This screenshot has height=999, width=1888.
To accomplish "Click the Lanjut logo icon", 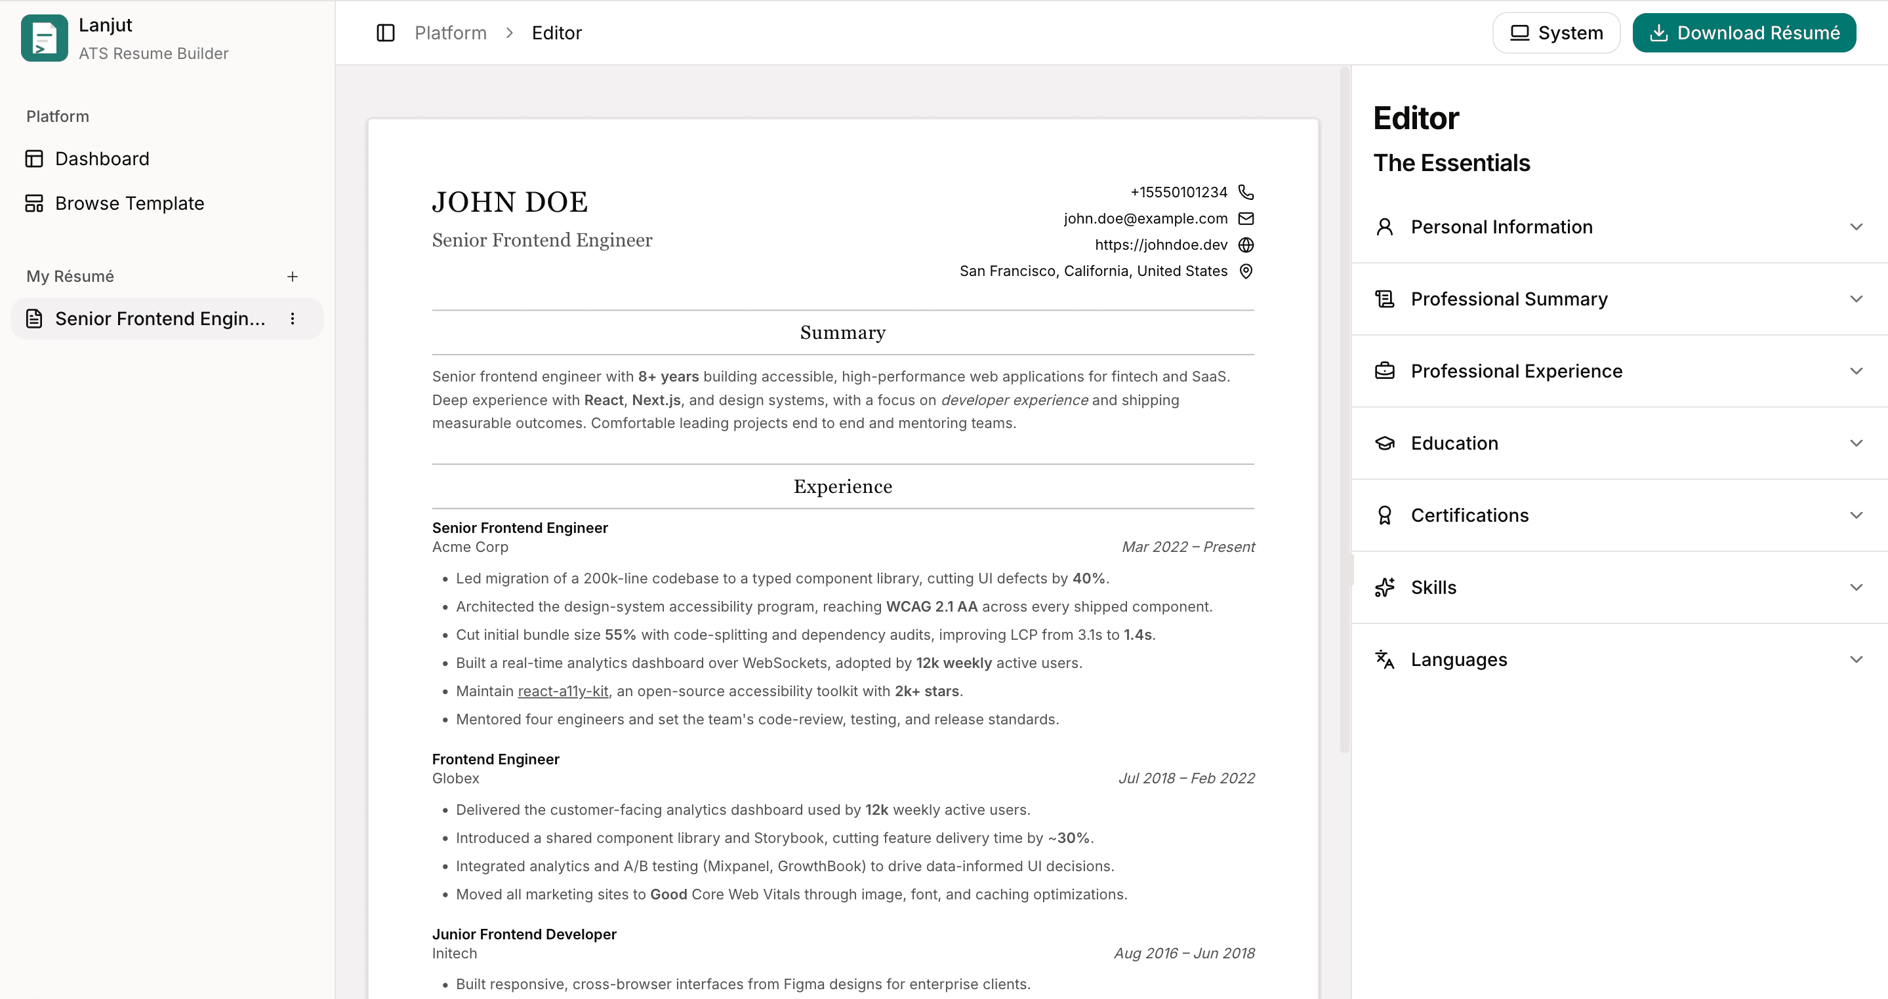I will click(x=44, y=38).
